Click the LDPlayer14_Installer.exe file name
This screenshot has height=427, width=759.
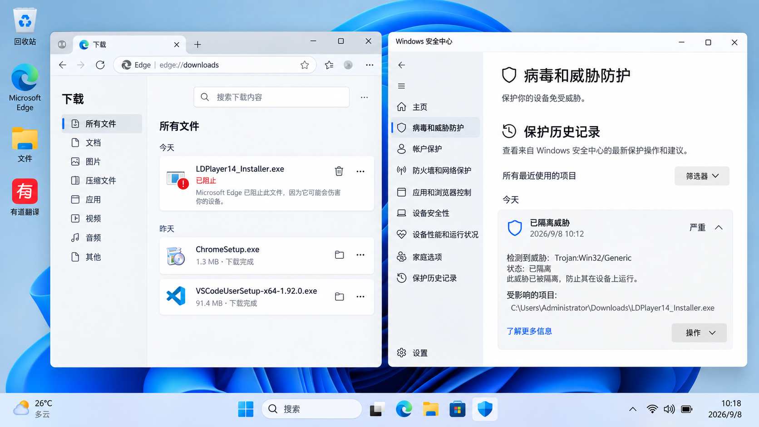pos(240,169)
